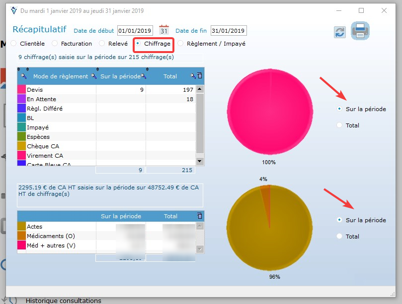Click lower table Total header
402x304 pixels.
(171, 216)
